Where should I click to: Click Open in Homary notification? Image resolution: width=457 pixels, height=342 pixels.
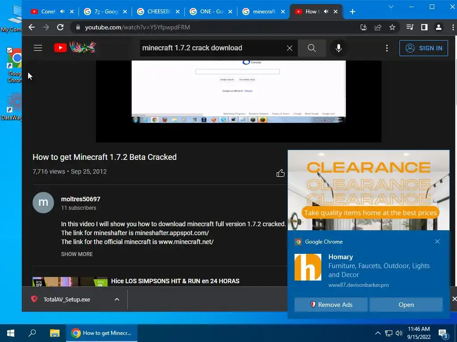(x=406, y=305)
